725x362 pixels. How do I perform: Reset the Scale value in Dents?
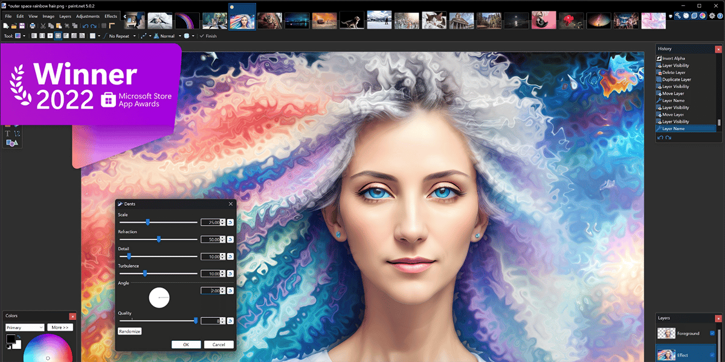point(230,223)
